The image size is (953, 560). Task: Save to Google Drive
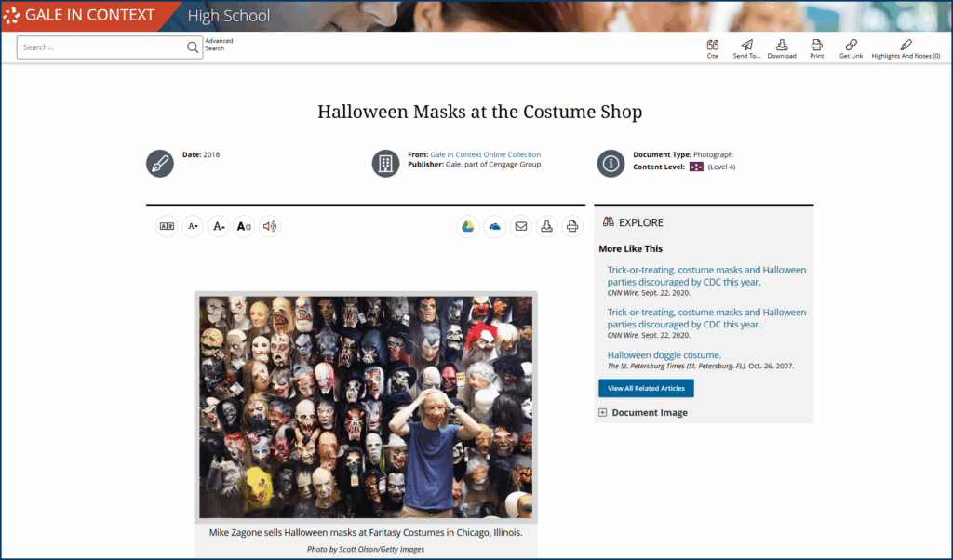tap(468, 226)
